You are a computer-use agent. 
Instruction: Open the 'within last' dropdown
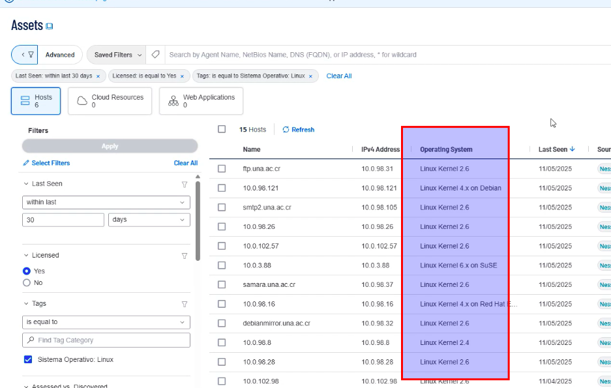106,203
